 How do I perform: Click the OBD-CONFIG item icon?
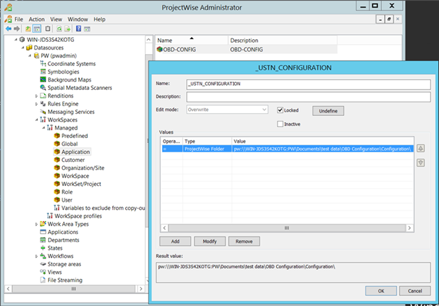tap(159, 49)
